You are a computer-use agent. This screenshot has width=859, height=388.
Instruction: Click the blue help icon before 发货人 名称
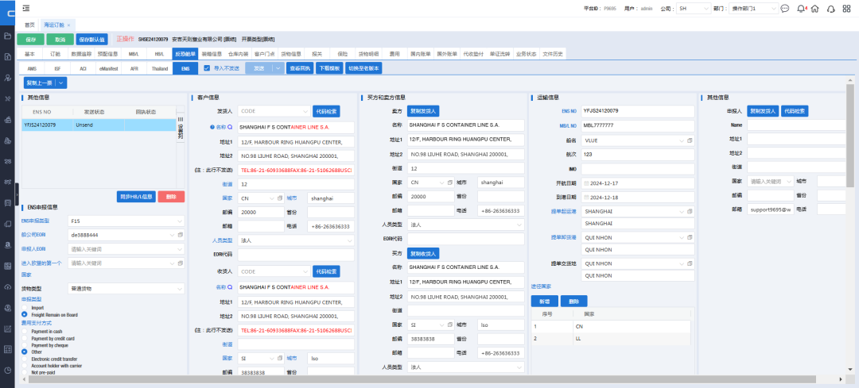coord(212,127)
